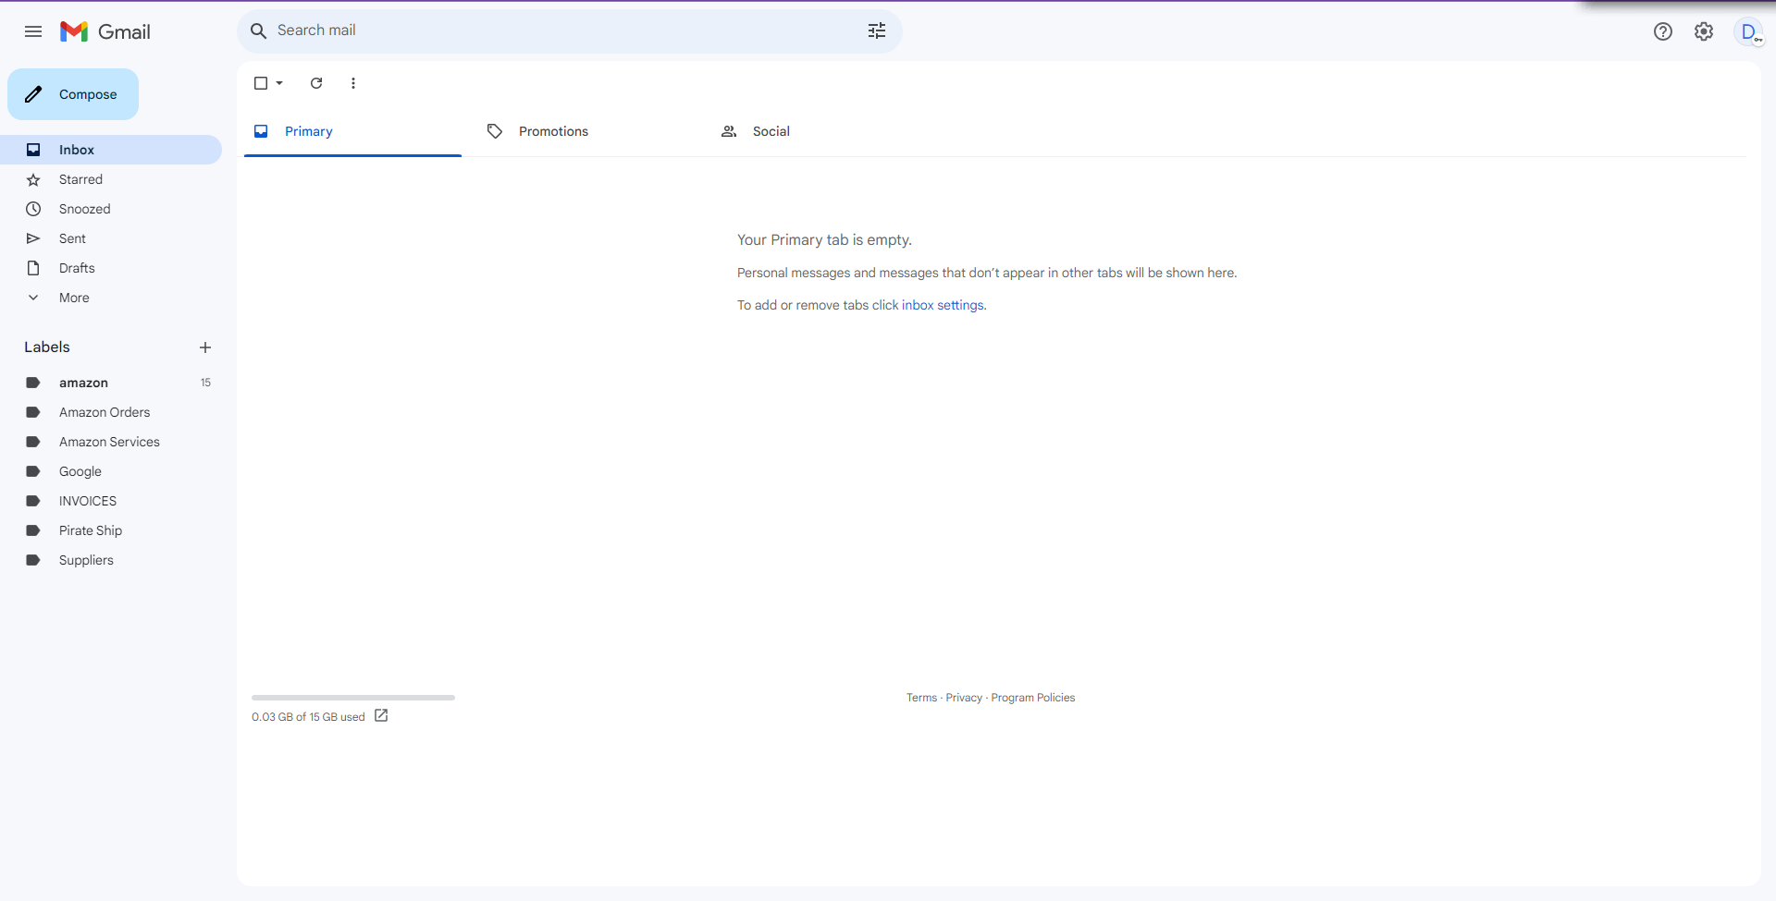Open the select dropdown arrow

[279, 83]
